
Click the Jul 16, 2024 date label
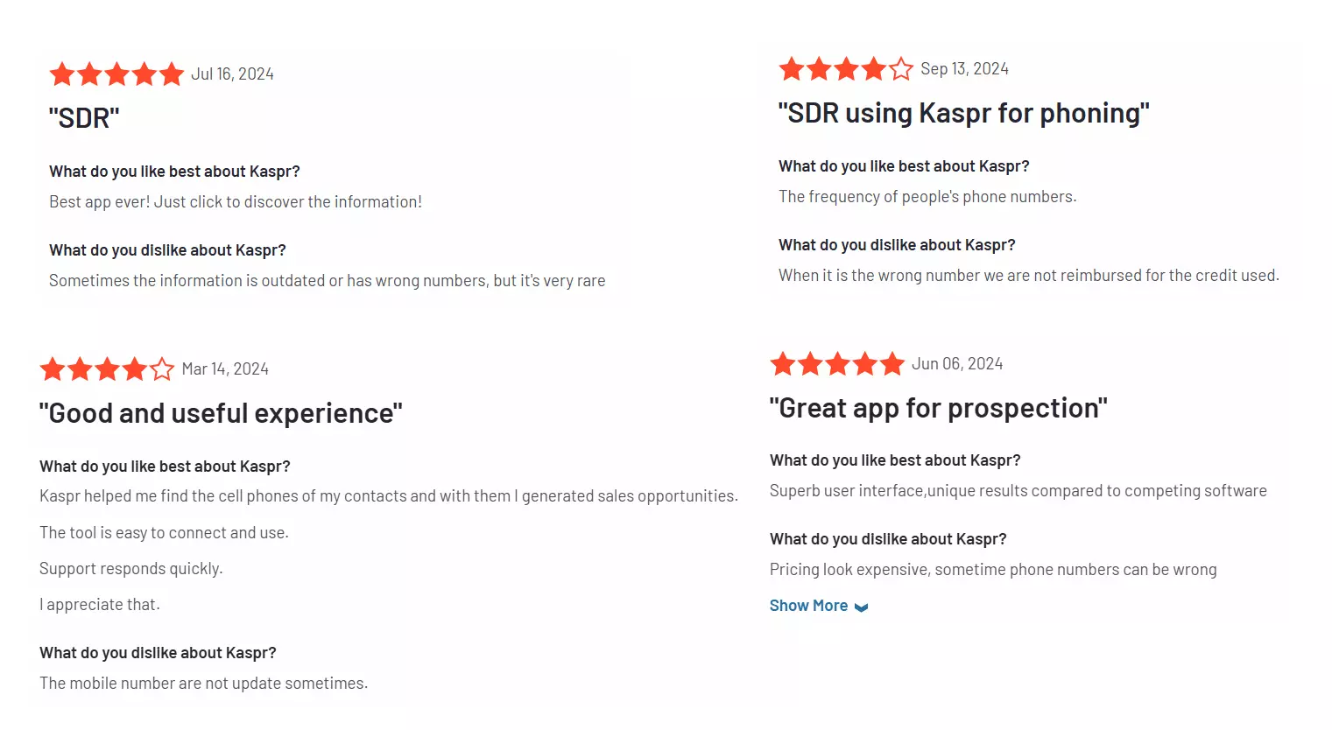(232, 74)
